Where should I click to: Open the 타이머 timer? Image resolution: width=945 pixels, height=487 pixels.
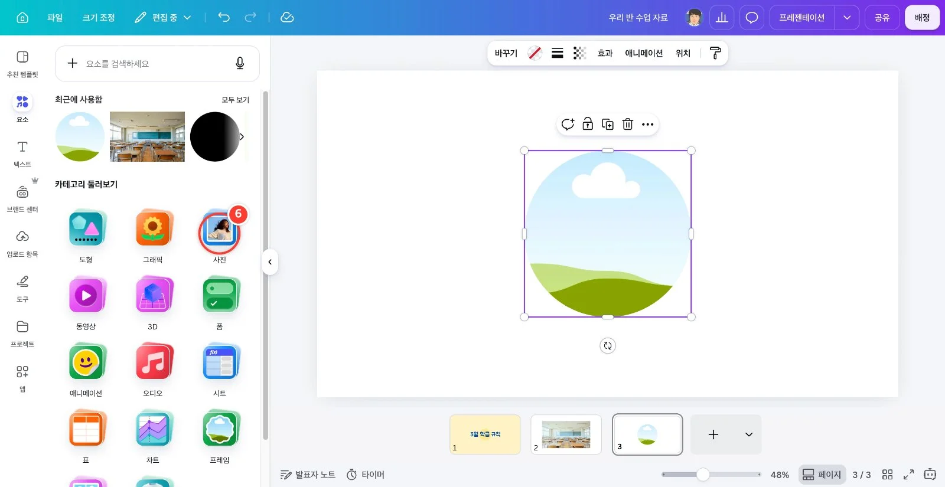(x=366, y=475)
